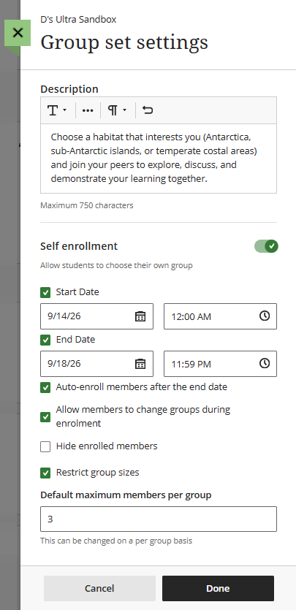Expand the paragraph formatting dropdown

[117, 110]
